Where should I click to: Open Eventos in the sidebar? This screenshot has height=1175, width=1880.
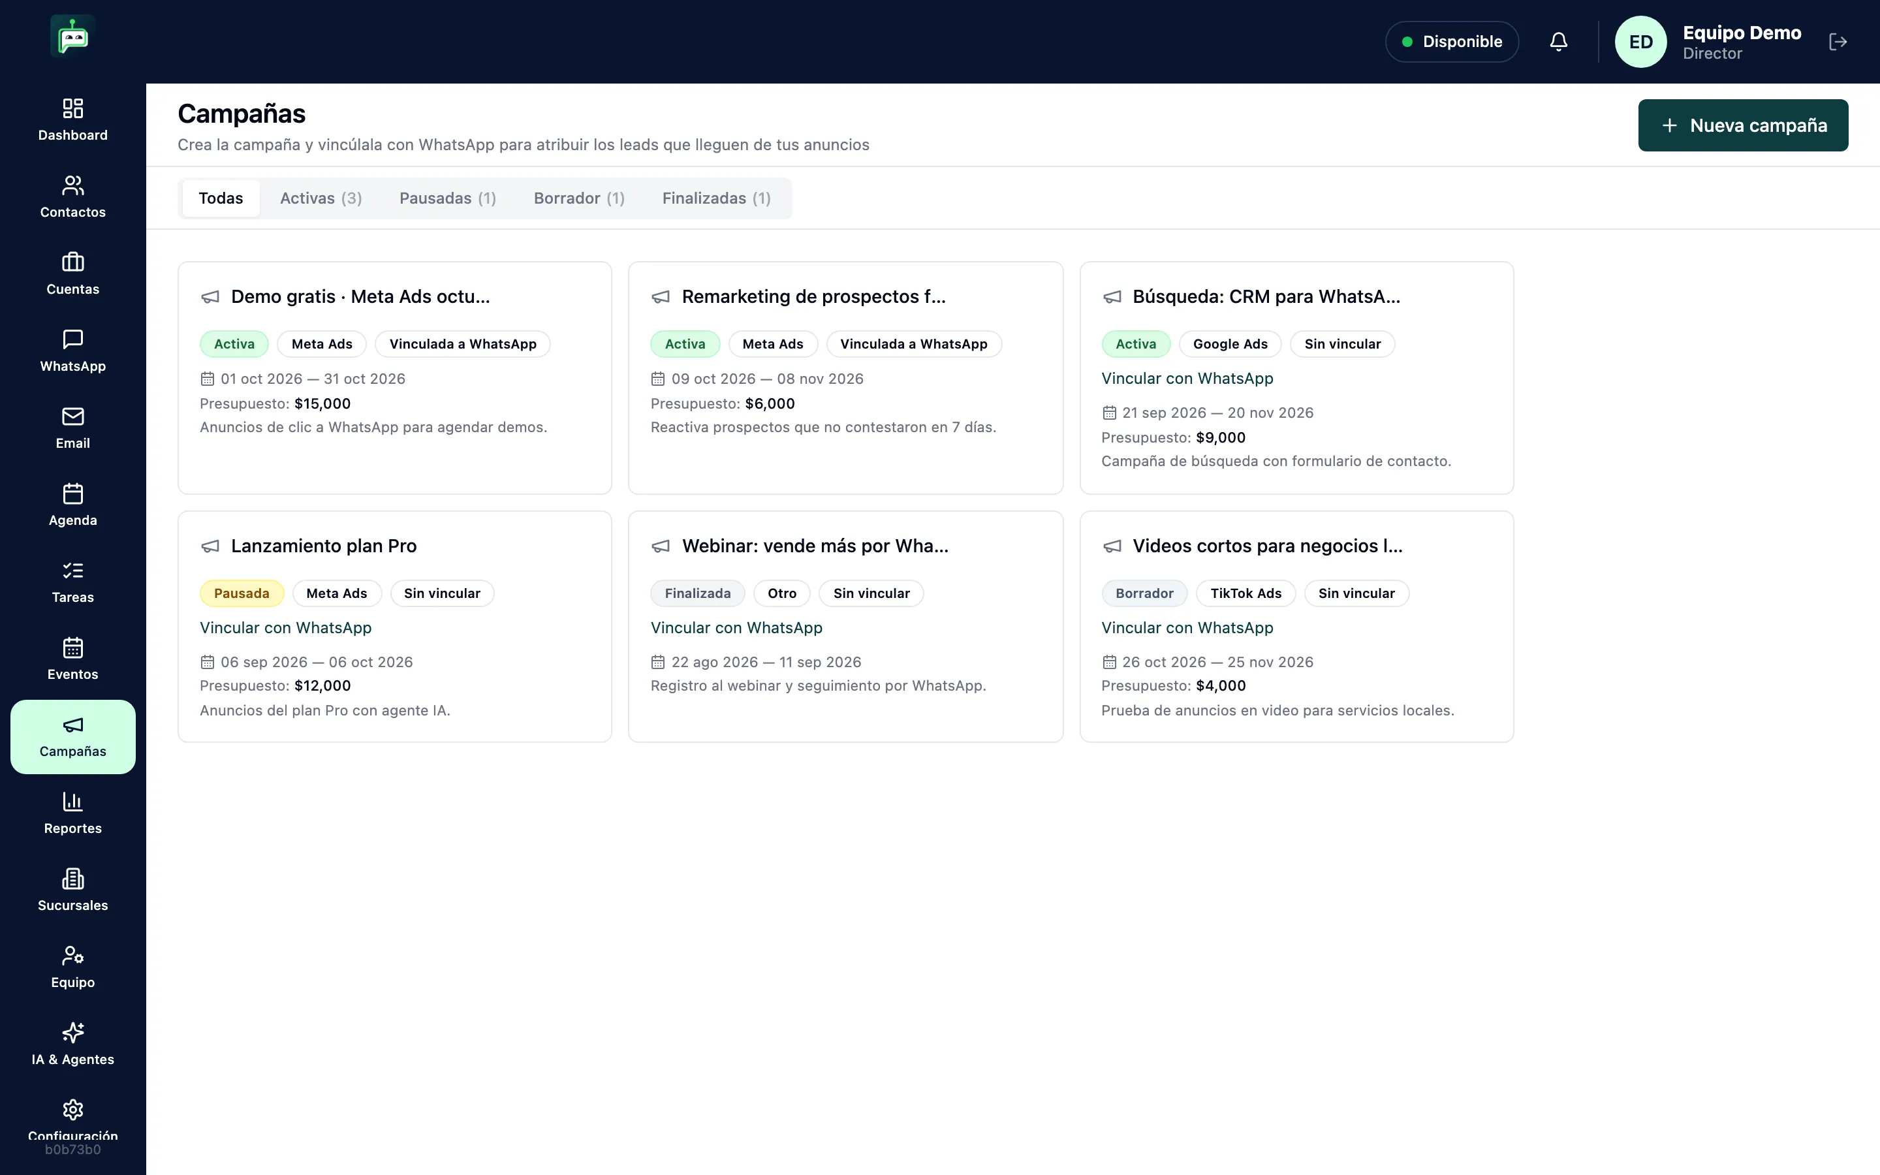73,658
